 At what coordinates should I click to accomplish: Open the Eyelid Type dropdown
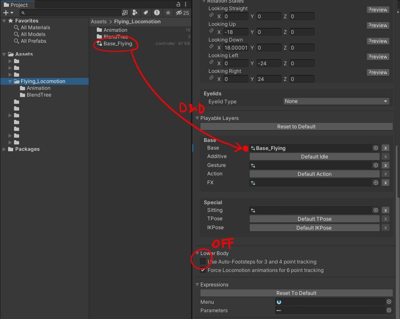click(336, 101)
